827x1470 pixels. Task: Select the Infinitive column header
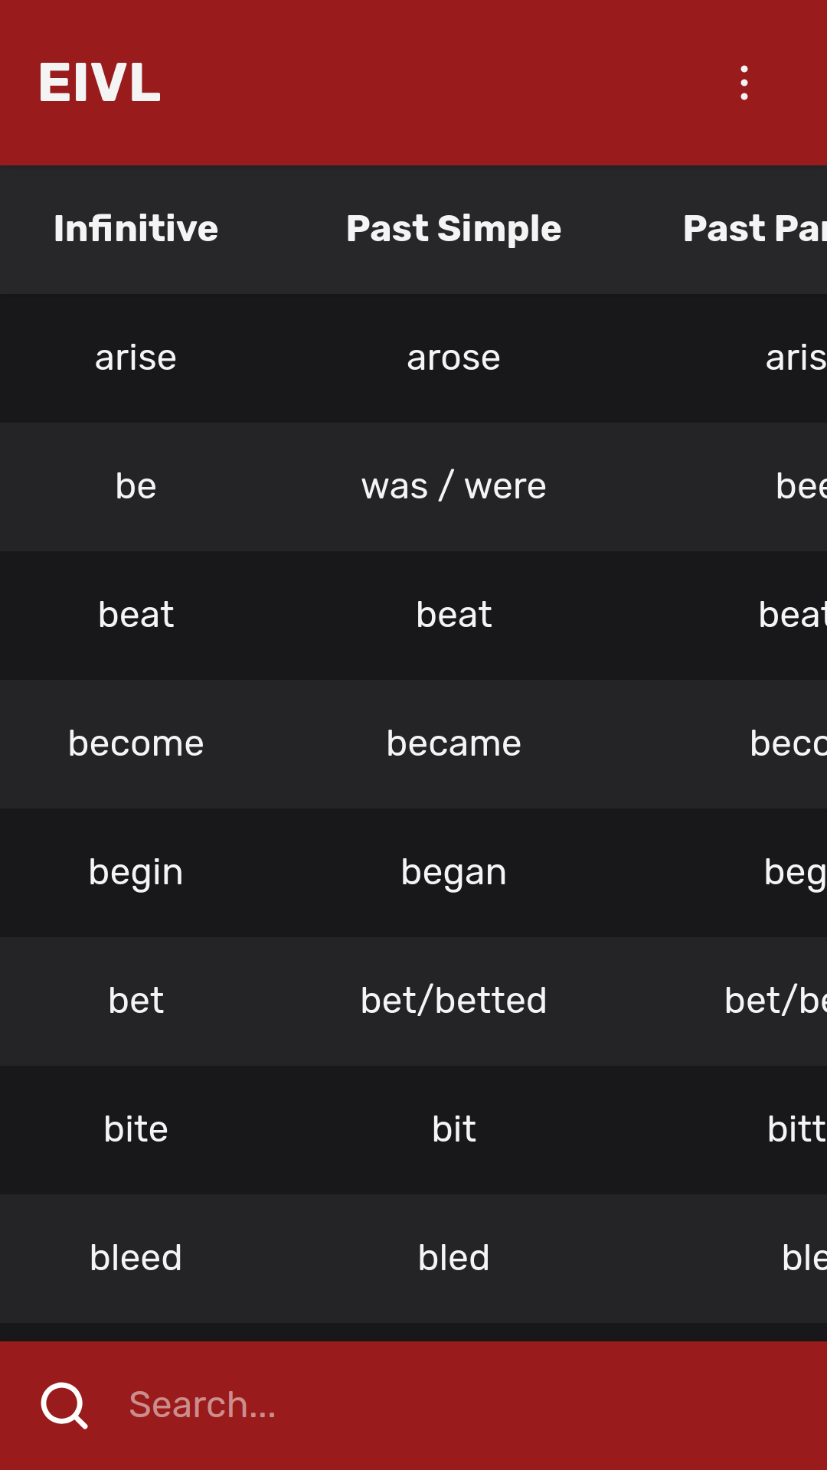(x=136, y=229)
